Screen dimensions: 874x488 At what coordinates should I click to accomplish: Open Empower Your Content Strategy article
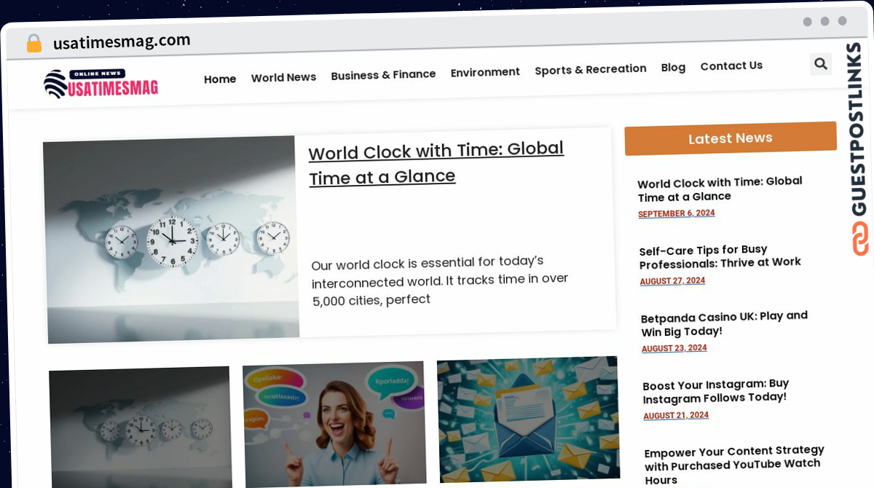pos(734,465)
